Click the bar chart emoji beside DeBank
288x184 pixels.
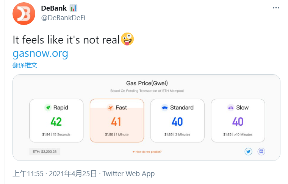point(73,8)
